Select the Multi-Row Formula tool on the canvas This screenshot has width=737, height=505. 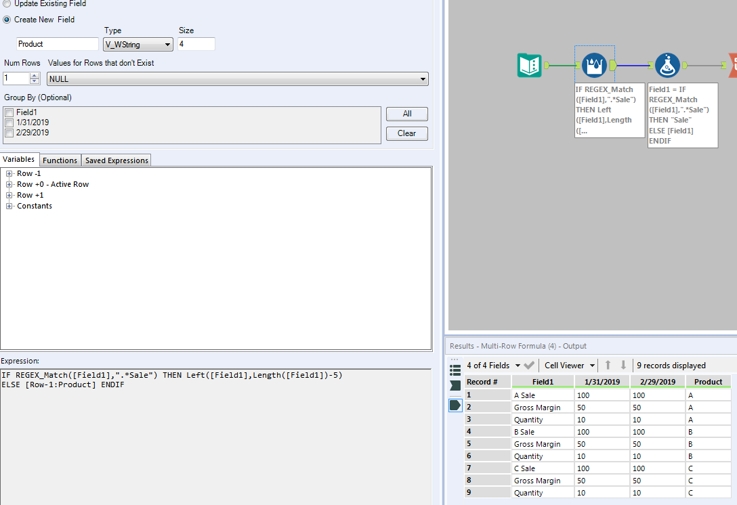(594, 65)
